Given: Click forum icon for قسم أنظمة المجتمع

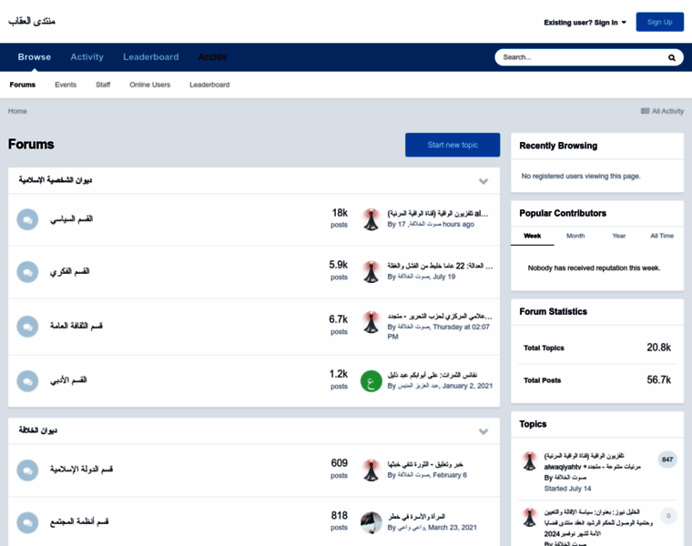Looking at the screenshot, I should pyautogui.click(x=27, y=522).
